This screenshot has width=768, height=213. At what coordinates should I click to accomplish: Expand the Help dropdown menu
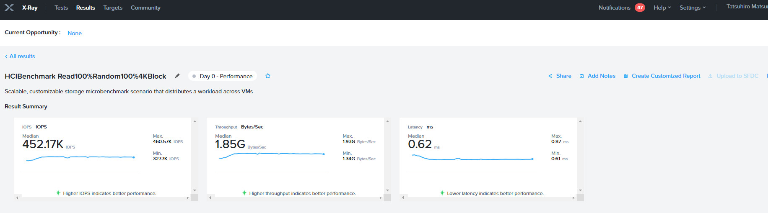662,8
